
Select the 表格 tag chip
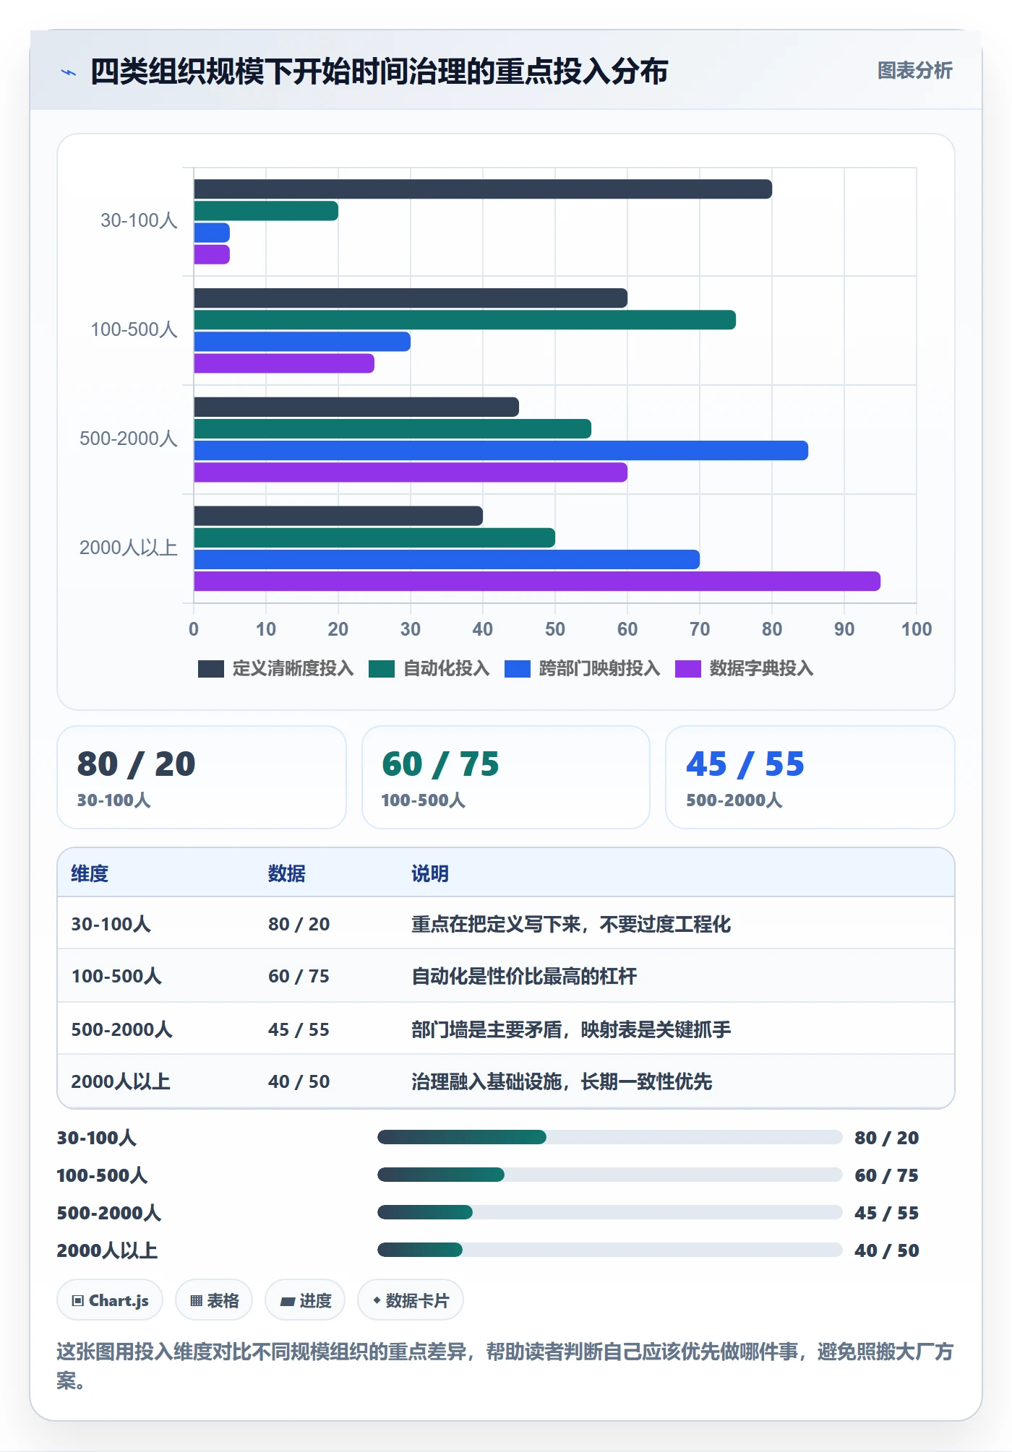point(214,1300)
